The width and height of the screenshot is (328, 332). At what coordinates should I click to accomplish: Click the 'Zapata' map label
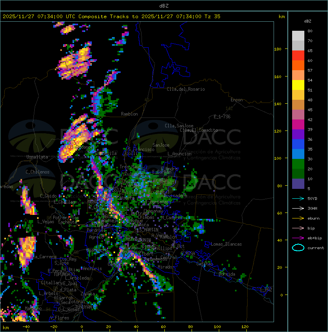click(88, 294)
